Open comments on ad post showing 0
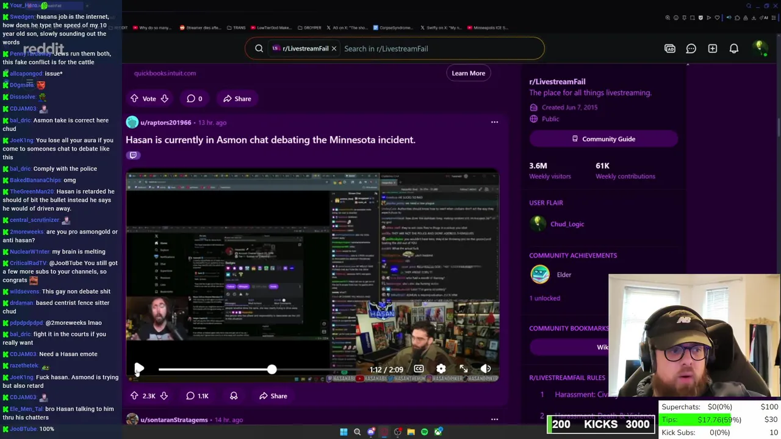Screen dimensions: 781x439 coord(194,99)
